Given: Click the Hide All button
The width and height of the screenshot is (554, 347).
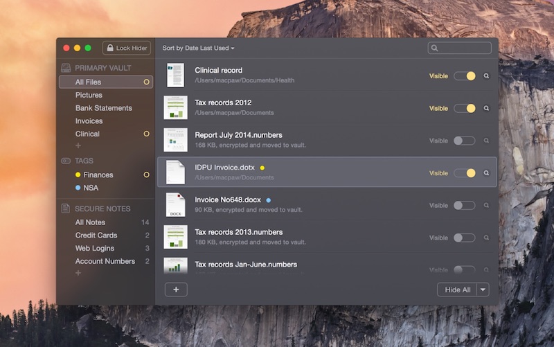Looking at the screenshot, I should point(457,290).
